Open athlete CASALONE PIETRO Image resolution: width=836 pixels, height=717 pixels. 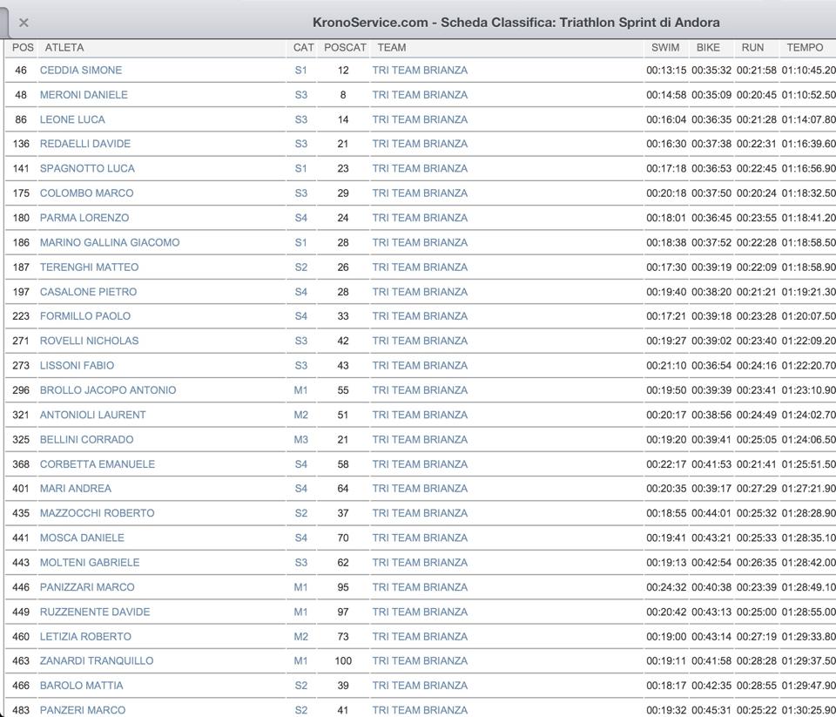89,292
